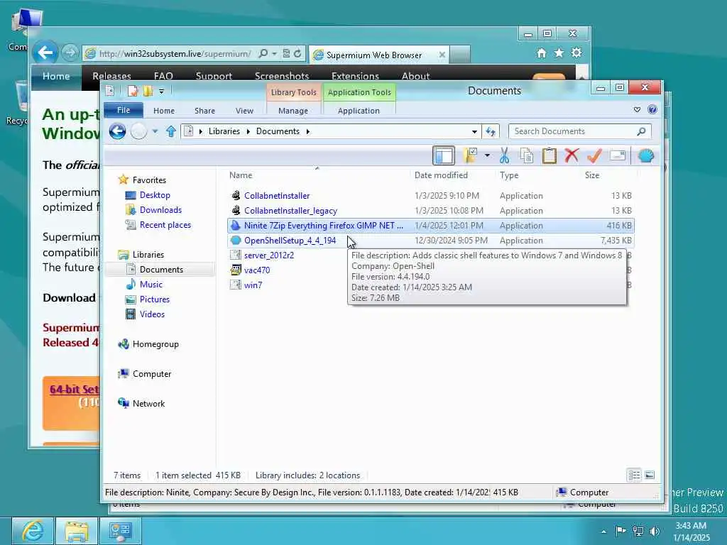The image size is (727, 545).
Task: Sort by Size column header
Action: (592, 175)
